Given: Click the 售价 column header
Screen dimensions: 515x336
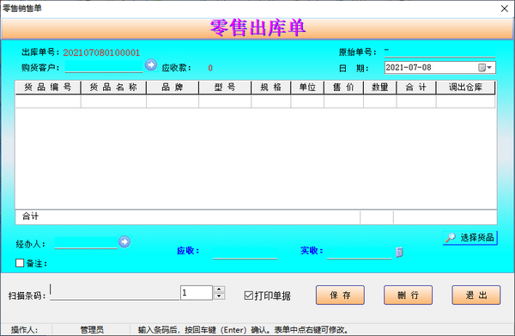Looking at the screenshot, I should [x=343, y=88].
